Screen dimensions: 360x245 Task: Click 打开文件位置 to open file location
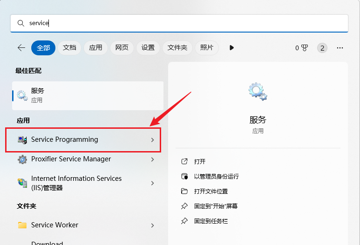211,191
